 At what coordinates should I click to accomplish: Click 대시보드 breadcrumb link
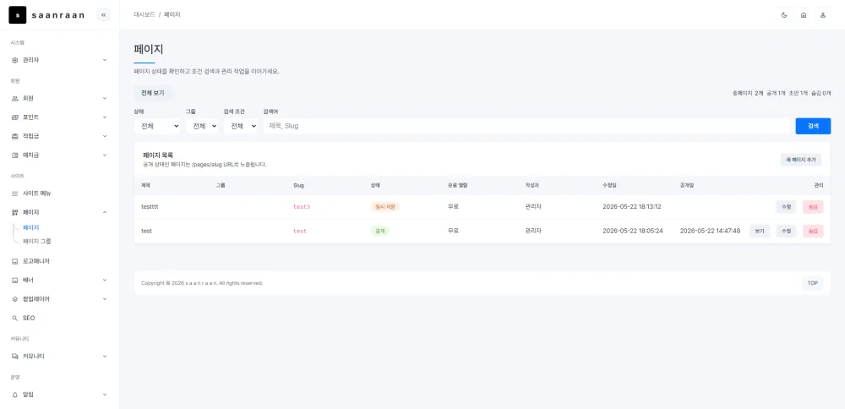click(144, 15)
